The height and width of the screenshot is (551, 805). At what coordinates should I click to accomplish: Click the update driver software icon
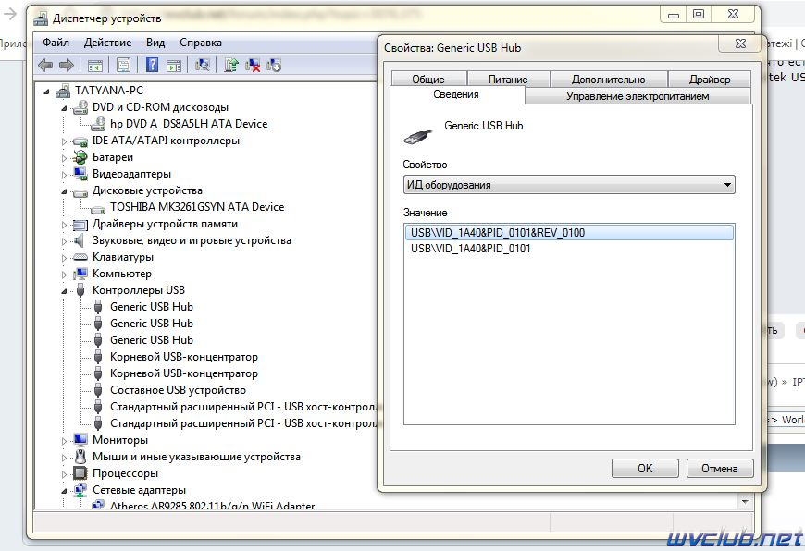231,65
